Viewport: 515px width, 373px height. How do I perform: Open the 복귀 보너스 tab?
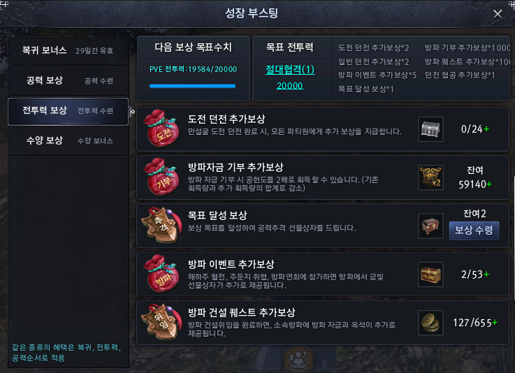(x=68, y=50)
